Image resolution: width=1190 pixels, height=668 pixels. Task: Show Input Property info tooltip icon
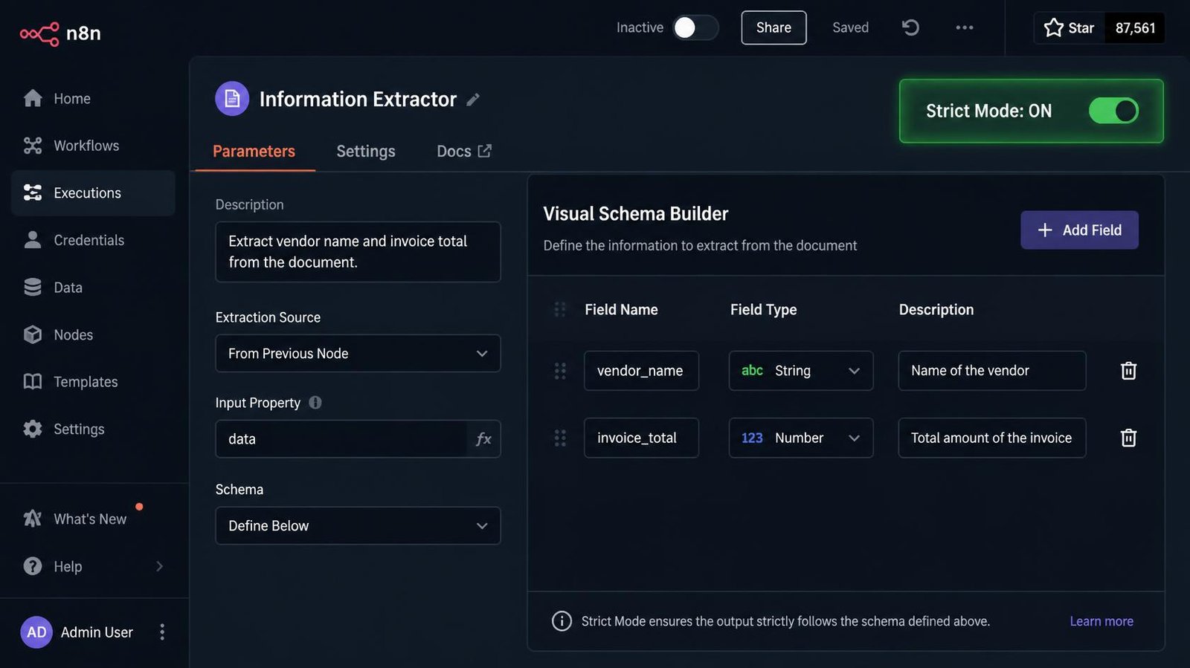click(x=315, y=403)
